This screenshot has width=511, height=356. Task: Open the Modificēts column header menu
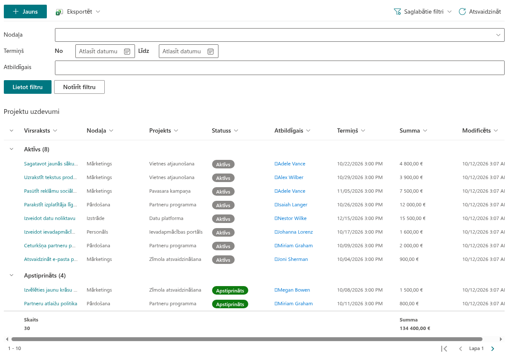tap(480, 130)
